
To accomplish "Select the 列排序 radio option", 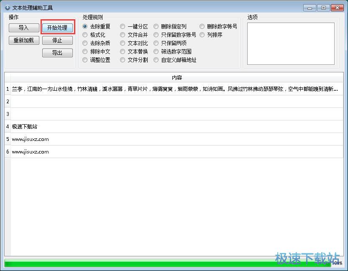I will click(211, 35).
